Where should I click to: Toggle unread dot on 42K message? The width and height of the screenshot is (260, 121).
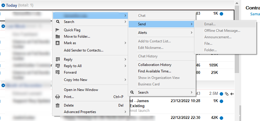tap(221, 118)
